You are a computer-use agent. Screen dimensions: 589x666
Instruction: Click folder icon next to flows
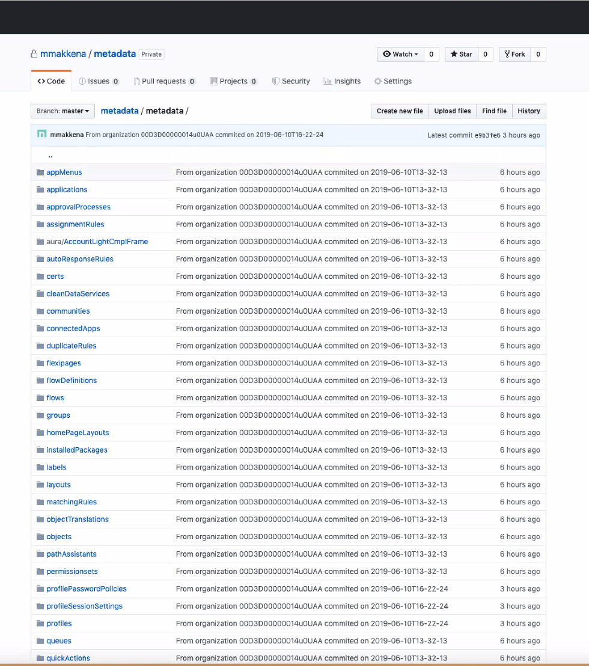click(40, 397)
